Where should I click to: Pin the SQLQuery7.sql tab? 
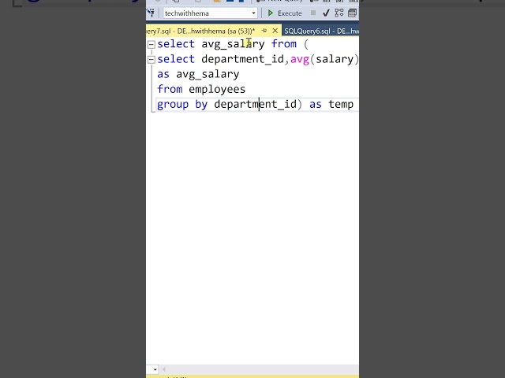264,31
